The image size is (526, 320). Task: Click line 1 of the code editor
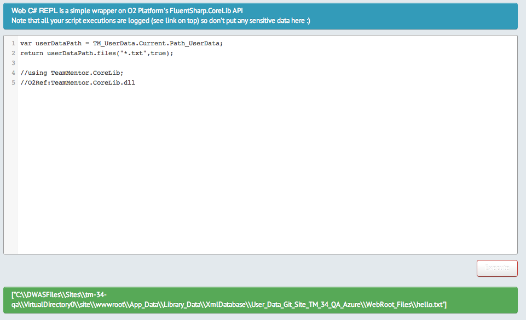click(122, 43)
